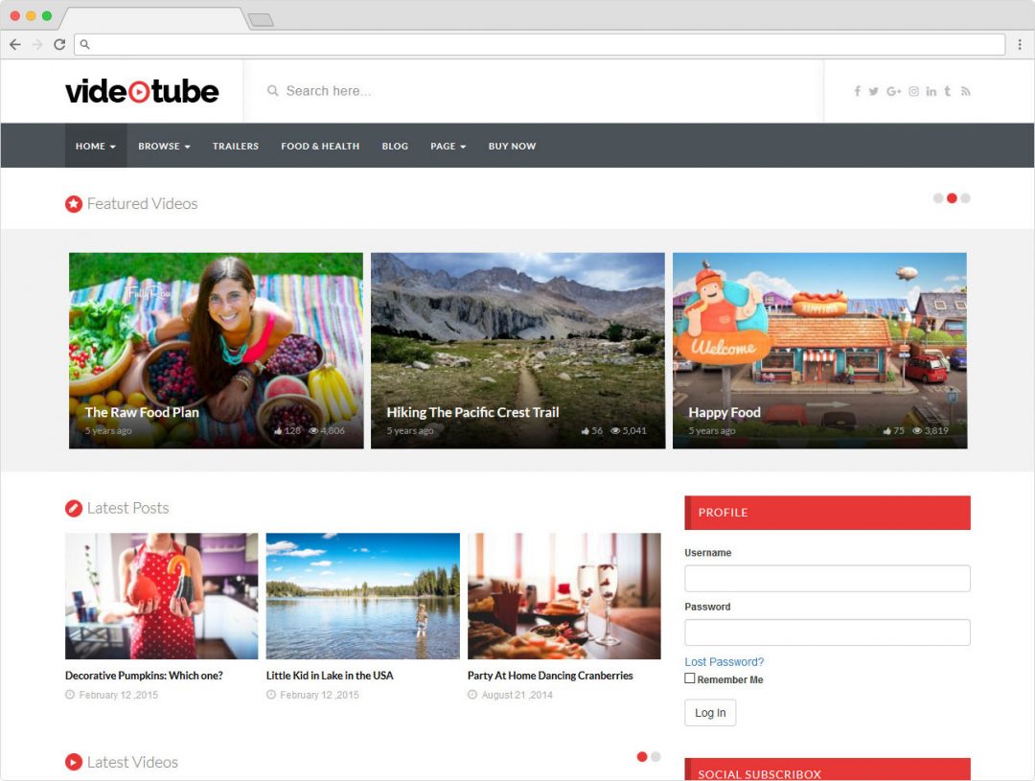Click the LinkedIn icon in header

[x=931, y=91]
